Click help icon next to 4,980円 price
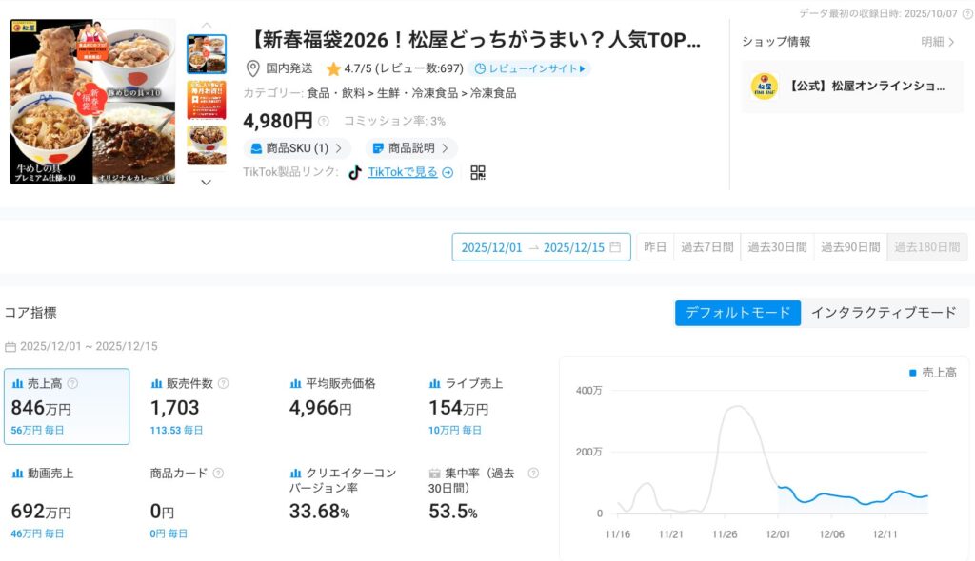 (324, 122)
